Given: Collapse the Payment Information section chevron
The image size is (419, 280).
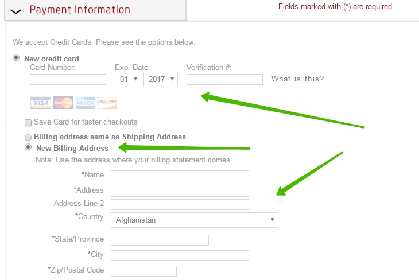Looking at the screenshot, I should tap(16, 11).
